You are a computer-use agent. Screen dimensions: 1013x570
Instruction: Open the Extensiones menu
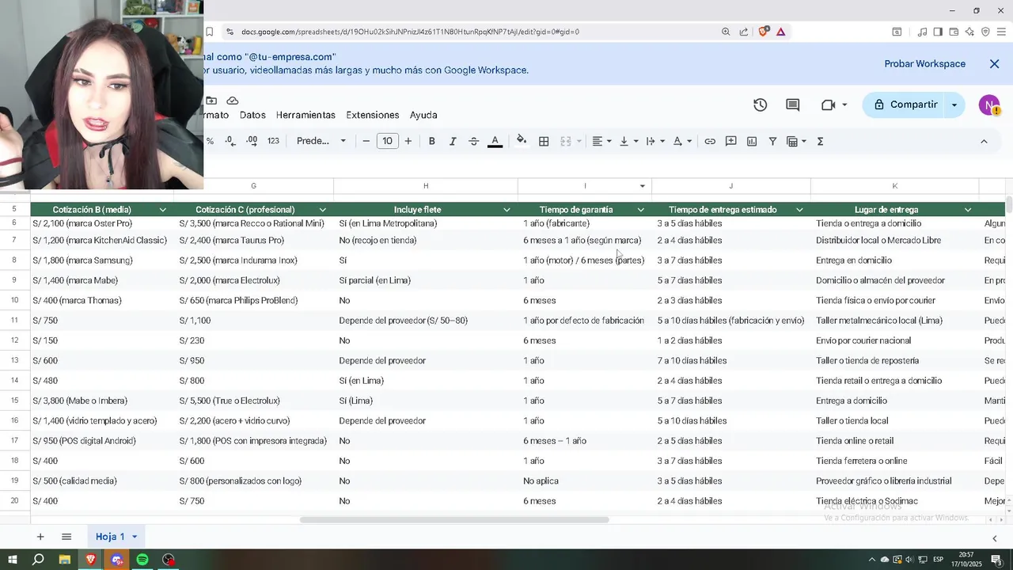click(373, 115)
